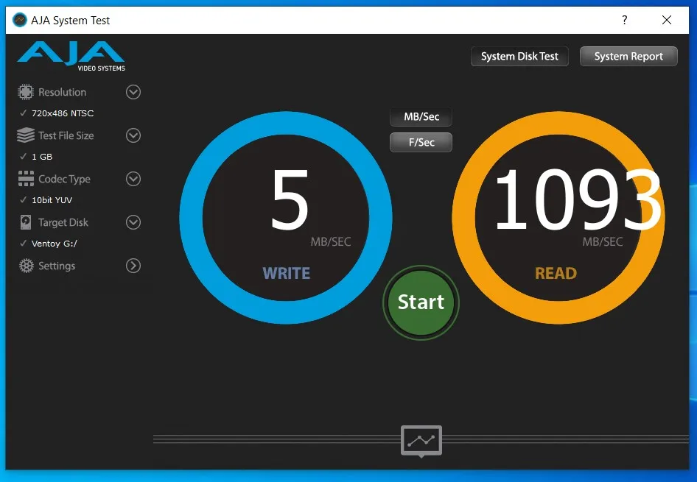697x482 pixels.
Task: Click the read speed value 1093
Action: tap(578, 199)
